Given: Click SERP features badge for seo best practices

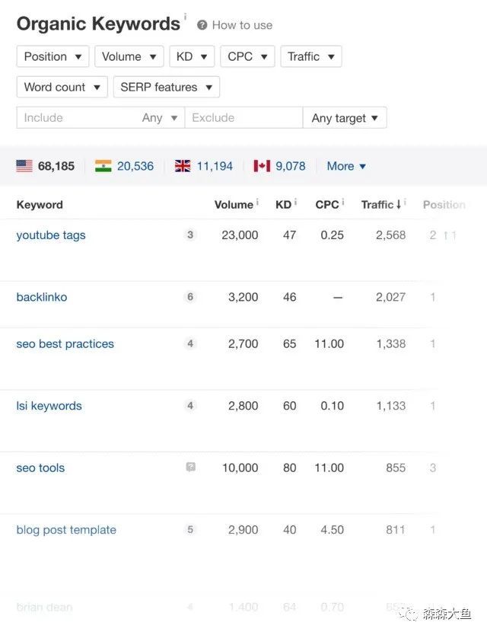Looking at the screenshot, I should click(x=190, y=343).
